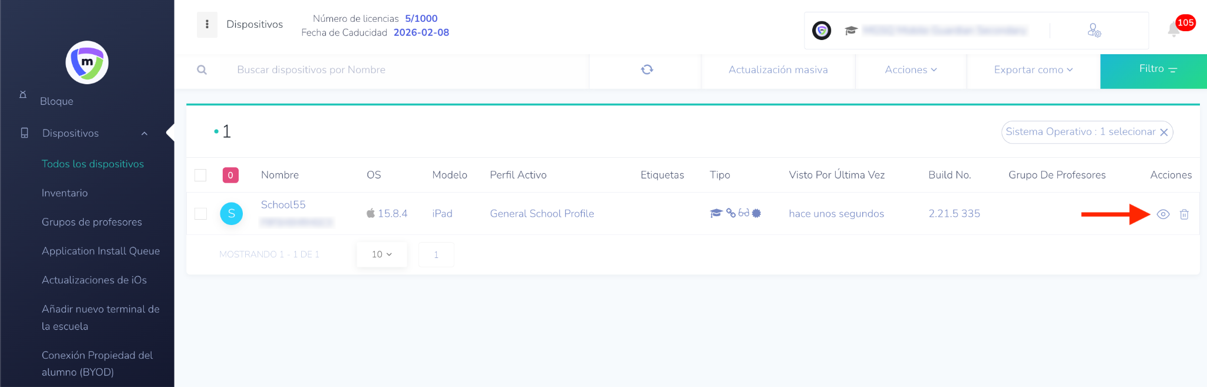Select the School55 row checkbox
Screen dimensions: 1207x387
200,213
